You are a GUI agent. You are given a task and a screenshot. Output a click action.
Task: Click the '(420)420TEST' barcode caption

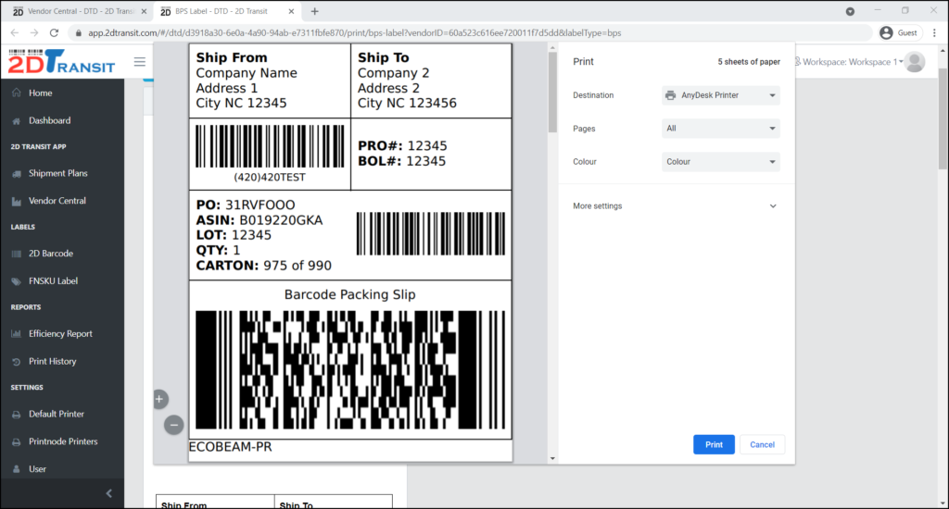click(x=270, y=177)
